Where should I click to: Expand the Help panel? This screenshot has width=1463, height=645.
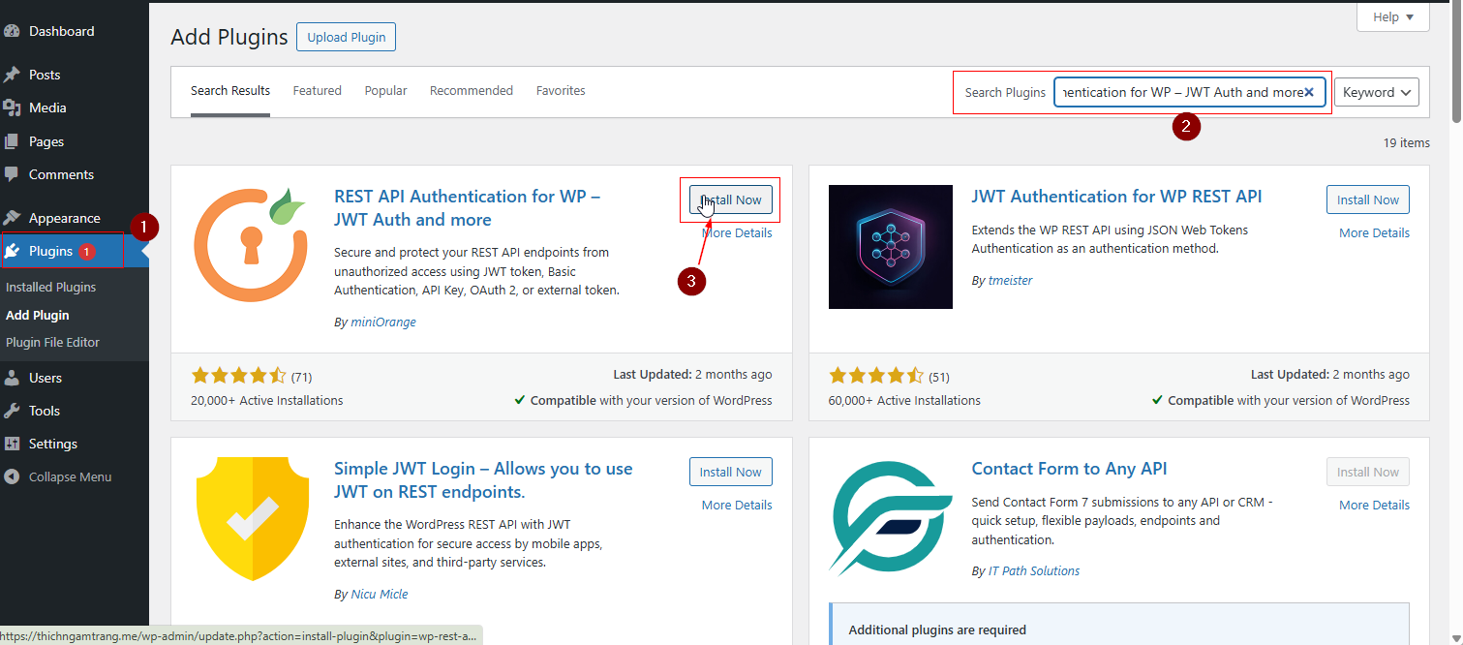(1393, 17)
